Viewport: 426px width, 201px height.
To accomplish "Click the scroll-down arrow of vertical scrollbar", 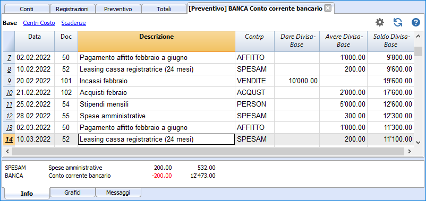I will (418, 142).
